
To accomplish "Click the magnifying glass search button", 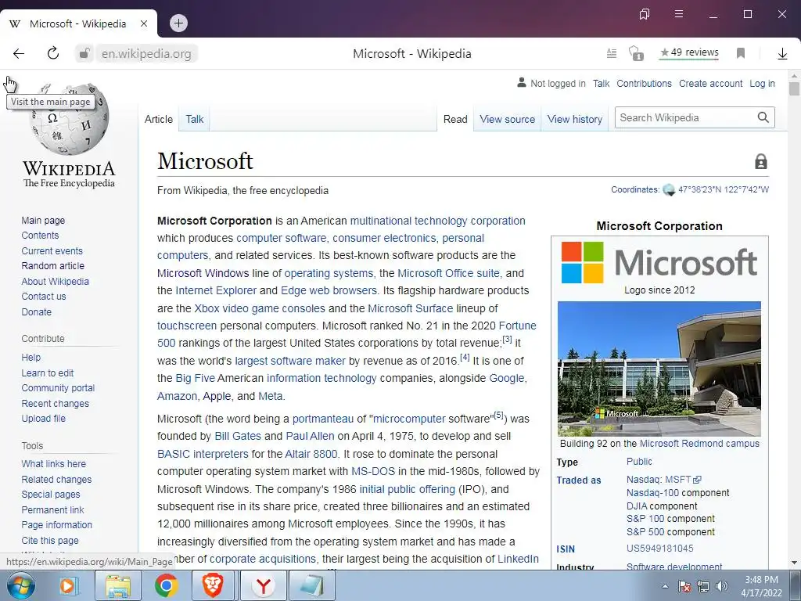I will click(763, 117).
